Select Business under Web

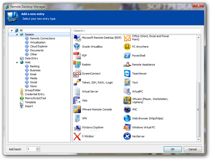35,70
